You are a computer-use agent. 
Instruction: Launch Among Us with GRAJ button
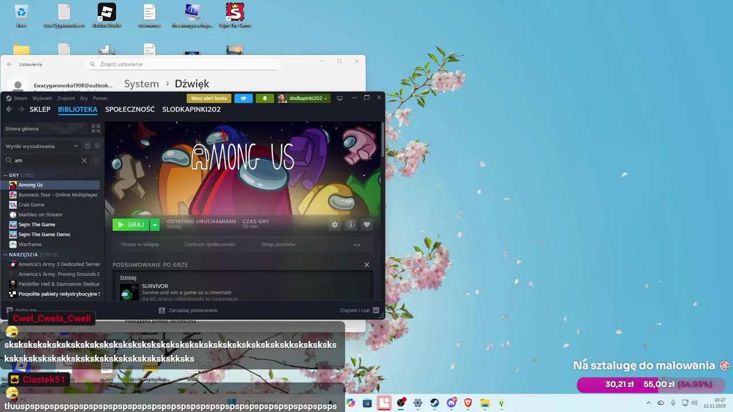131,225
